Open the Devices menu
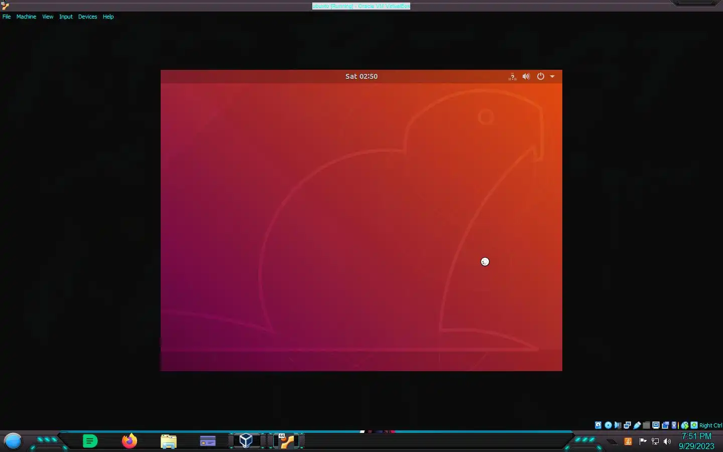Screen dimensions: 723x452 coord(87,17)
